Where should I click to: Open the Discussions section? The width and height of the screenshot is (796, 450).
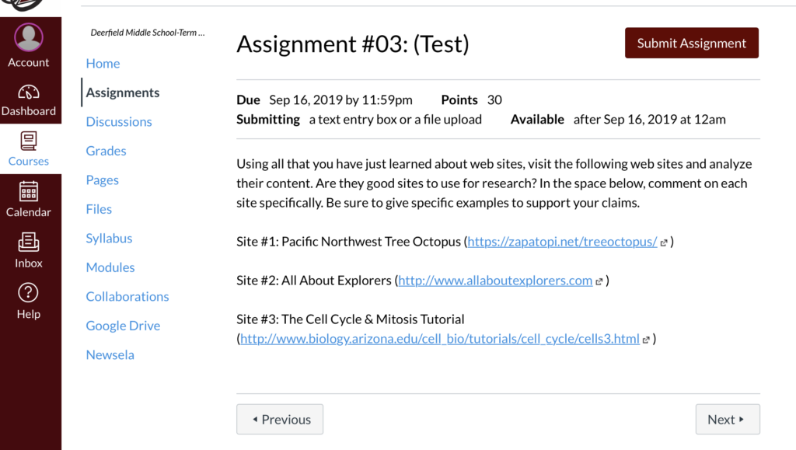119,121
